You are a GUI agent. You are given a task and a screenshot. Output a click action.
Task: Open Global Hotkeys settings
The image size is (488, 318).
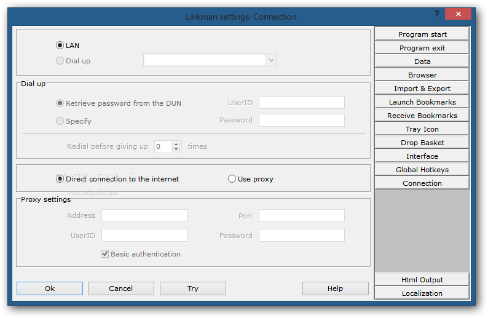[x=422, y=170]
